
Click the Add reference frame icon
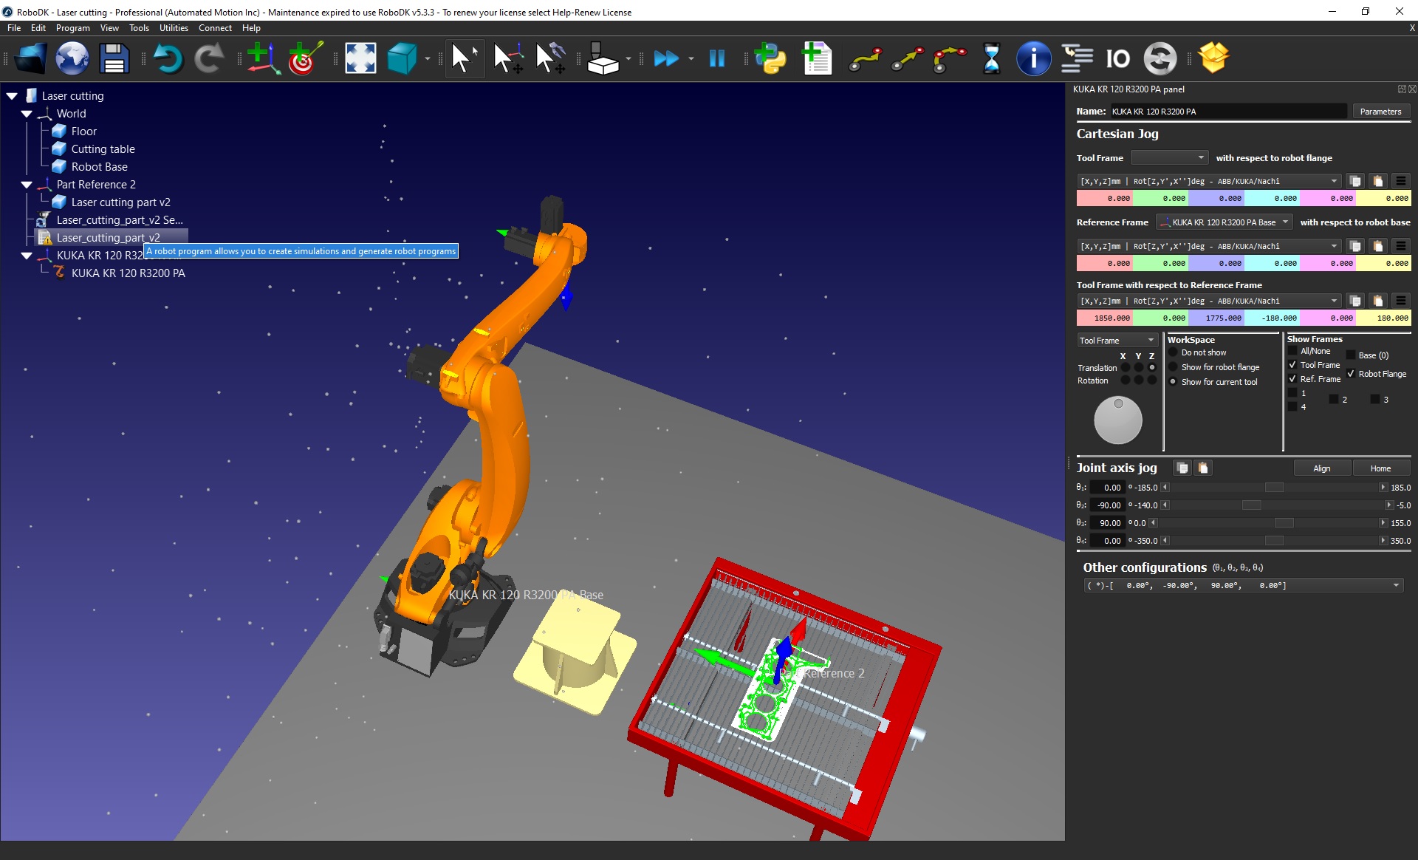click(262, 58)
